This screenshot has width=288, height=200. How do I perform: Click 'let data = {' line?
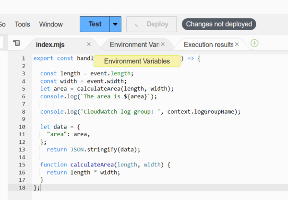(x=60, y=127)
